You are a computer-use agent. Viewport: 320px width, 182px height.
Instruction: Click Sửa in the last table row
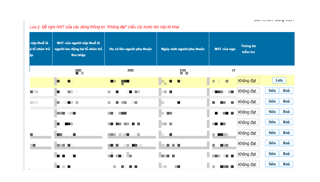272,164
